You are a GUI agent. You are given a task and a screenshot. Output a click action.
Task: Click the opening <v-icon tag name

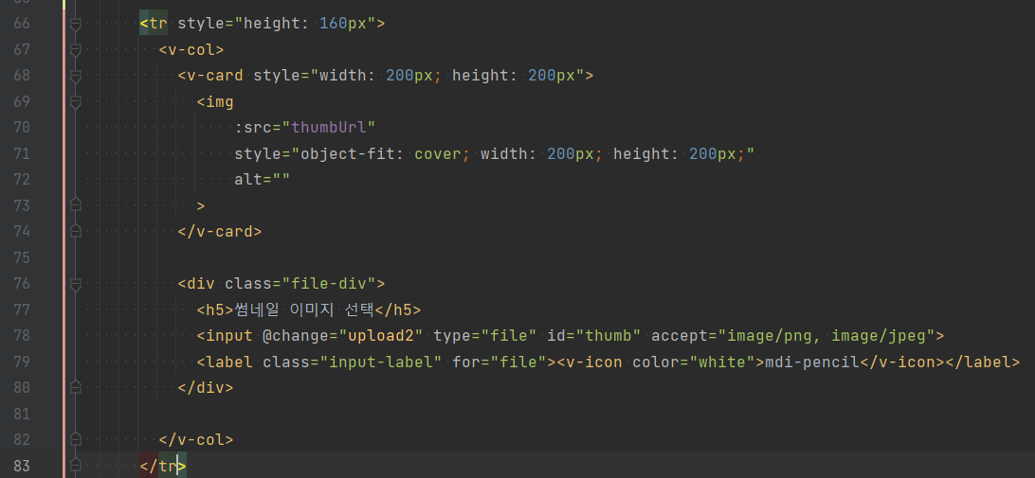(x=590, y=362)
